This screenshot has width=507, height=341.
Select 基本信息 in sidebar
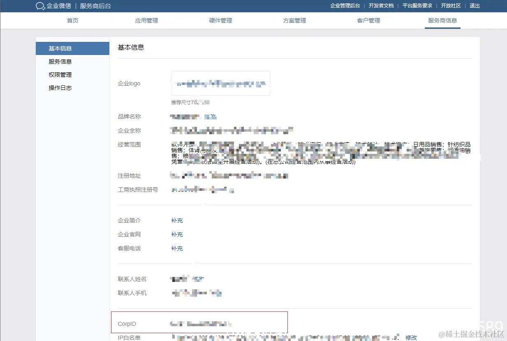[x=73, y=48]
